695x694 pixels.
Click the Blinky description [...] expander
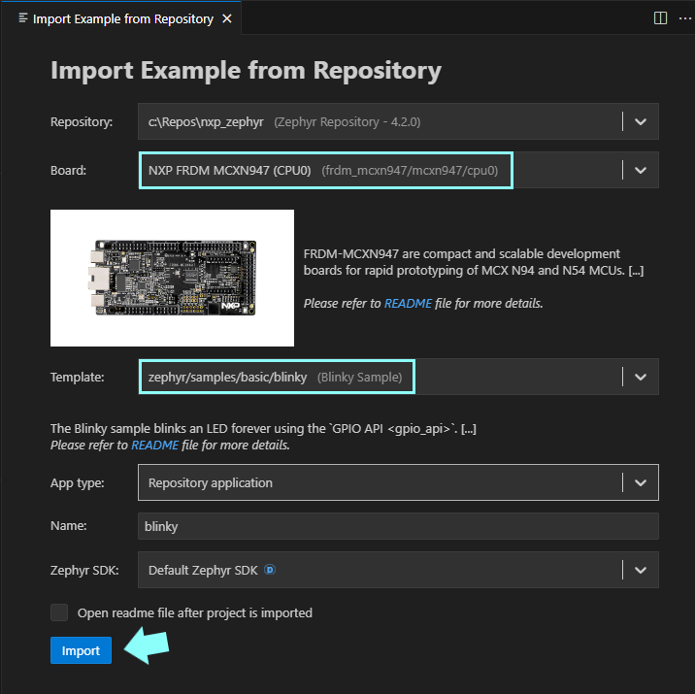(x=469, y=429)
